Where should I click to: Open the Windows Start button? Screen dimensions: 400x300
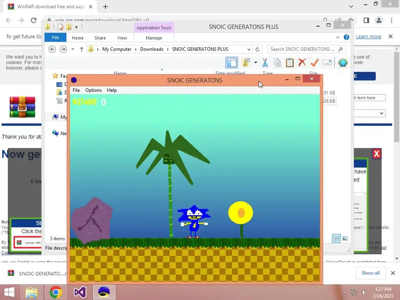(x=9, y=292)
